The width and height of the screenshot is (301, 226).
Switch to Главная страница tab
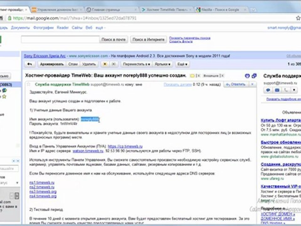pos(112,10)
